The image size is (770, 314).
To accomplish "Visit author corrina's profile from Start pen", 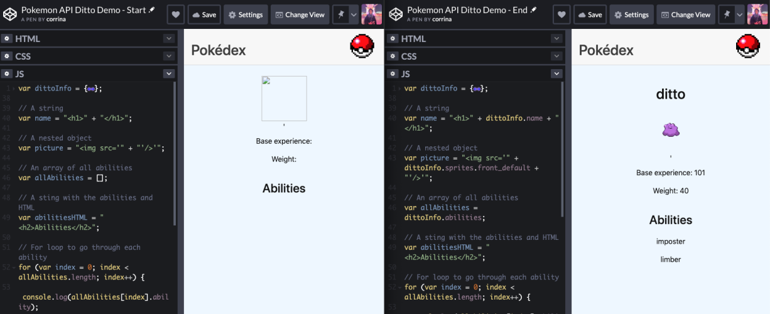I will click(56, 19).
